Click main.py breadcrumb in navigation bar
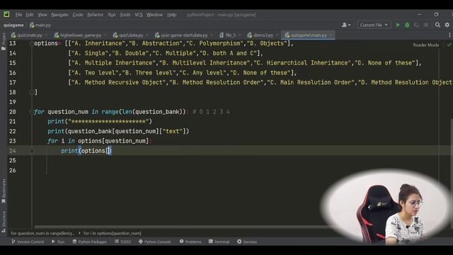The width and height of the screenshot is (453, 255). tap(40, 25)
